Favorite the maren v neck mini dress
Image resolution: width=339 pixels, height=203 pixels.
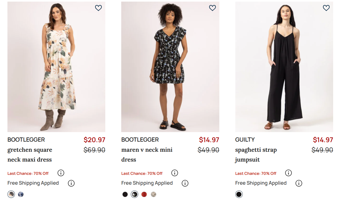pos(212,8)
